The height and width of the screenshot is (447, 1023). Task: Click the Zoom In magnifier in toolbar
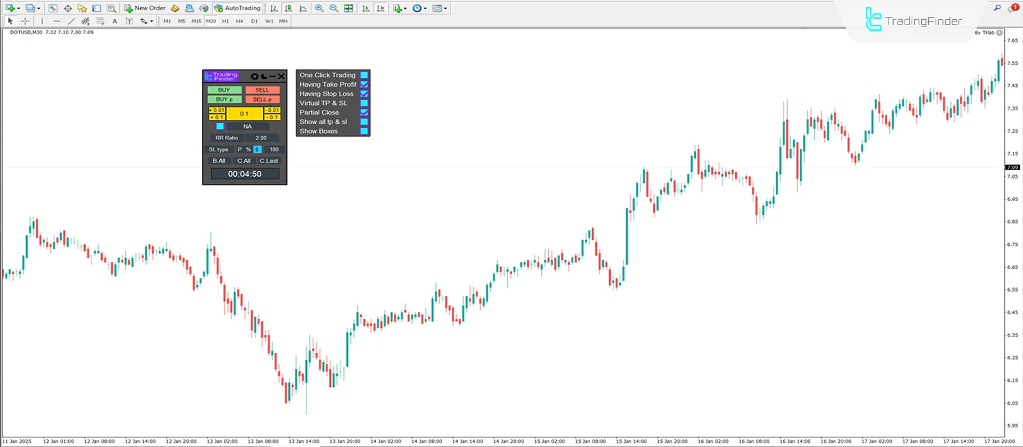(x=319, y=8)
